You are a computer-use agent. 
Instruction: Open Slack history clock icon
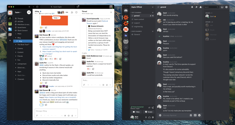[x=37, y=7]
